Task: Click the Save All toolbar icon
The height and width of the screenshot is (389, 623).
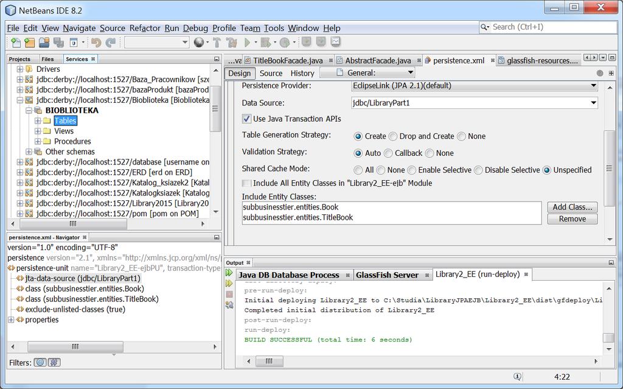Action: (x=59, y=42)
